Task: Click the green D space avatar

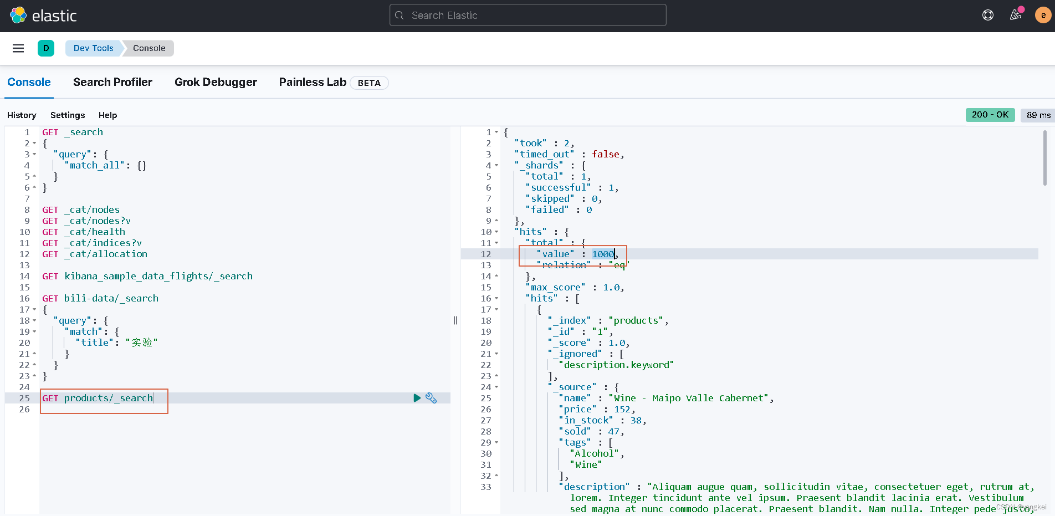Action: (x=46, y=48)
